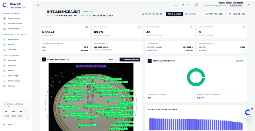Image resolution: width=255 pixels, height=131 pixels.
Task: Click the Final Result card icon
Action: [87, 27]
